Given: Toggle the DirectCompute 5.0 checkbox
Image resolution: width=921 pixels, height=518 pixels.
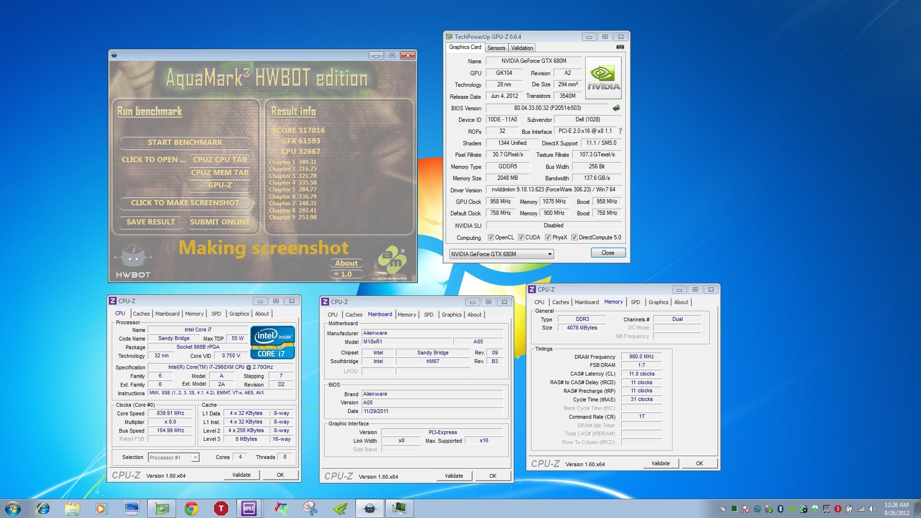Looking at the screenshot, I should click(x=574, y=237).
